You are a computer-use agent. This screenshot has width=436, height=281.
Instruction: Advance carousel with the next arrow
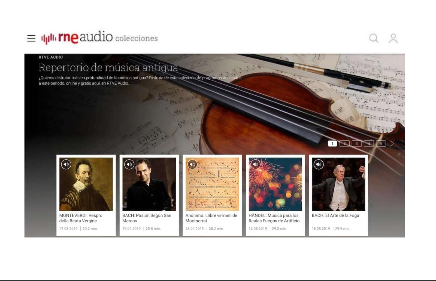[392, 144]
